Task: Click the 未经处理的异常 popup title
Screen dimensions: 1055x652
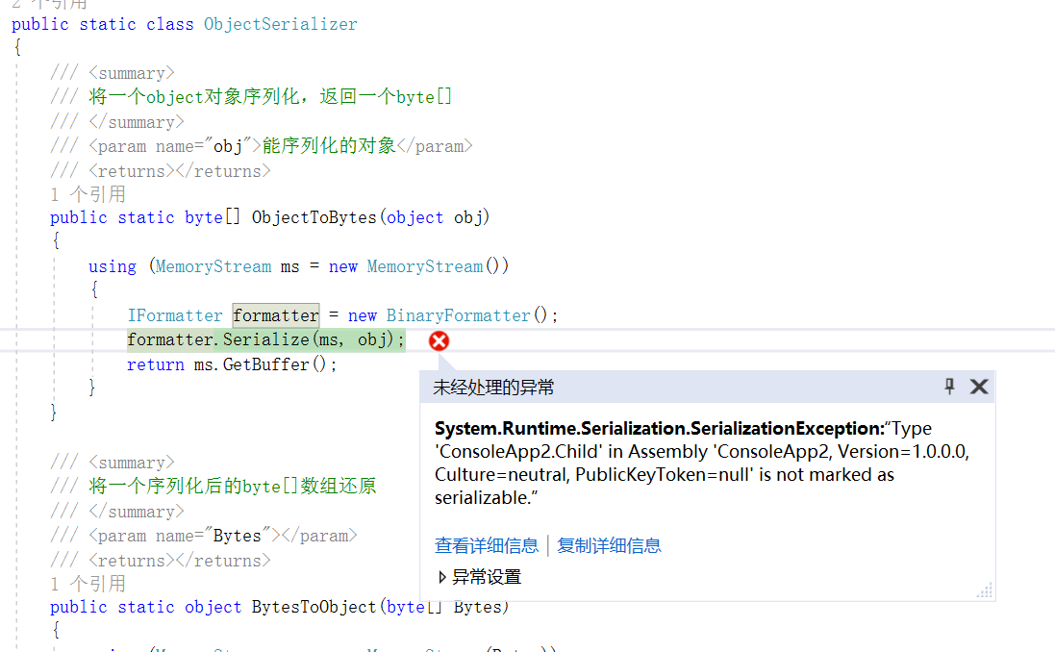Action: pos(494,388)
